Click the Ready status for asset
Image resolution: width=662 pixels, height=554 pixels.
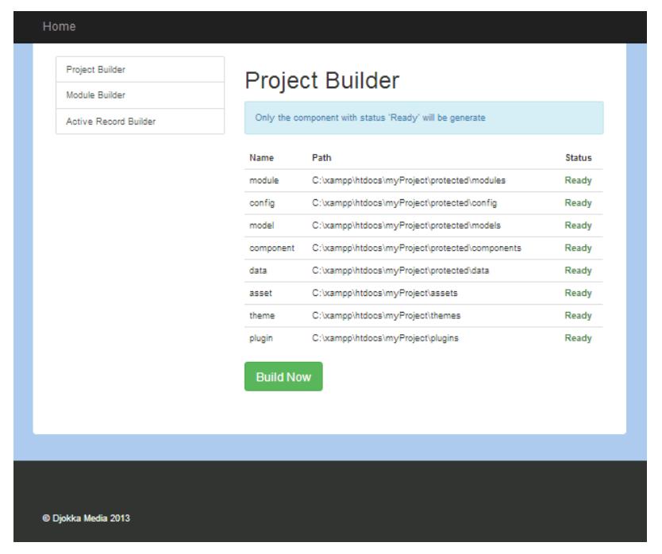tap(578, 293)
